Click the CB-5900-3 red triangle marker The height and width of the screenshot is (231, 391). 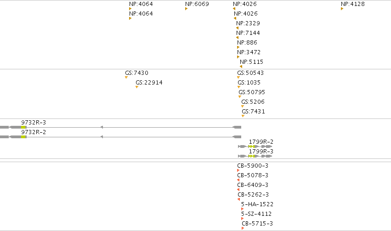(238, 170)
